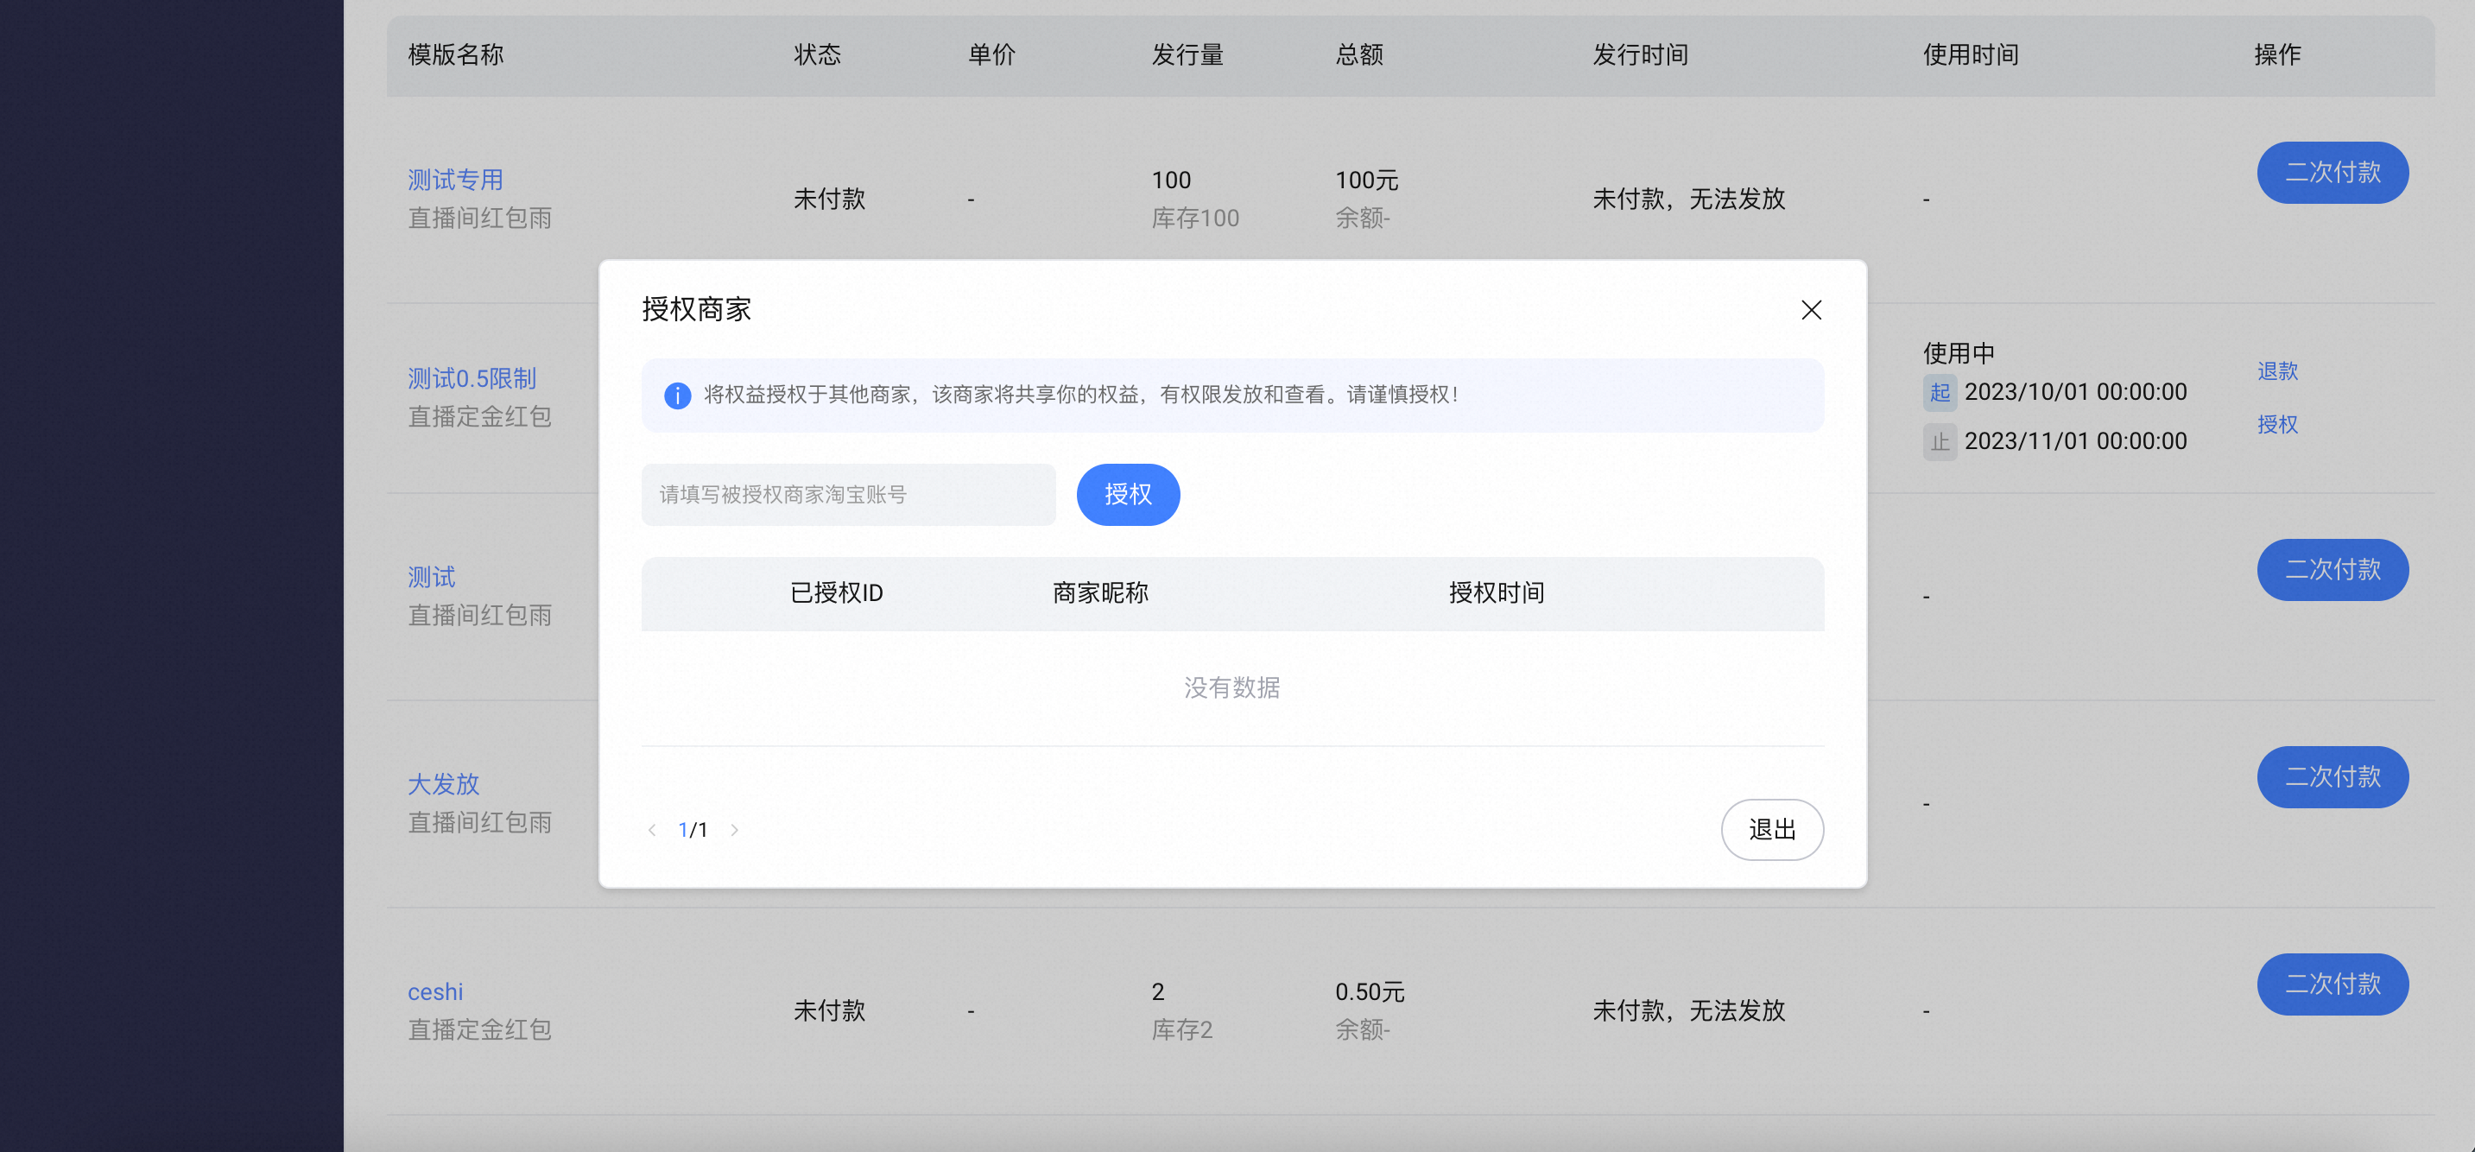Focus the 请填写被授权商家淘宝账号 input field
The width and height of the screenshot is (2475, 1152).
coord(848,495)
